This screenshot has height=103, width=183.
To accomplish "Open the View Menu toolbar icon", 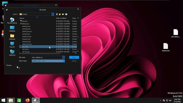I will [66, 14].
